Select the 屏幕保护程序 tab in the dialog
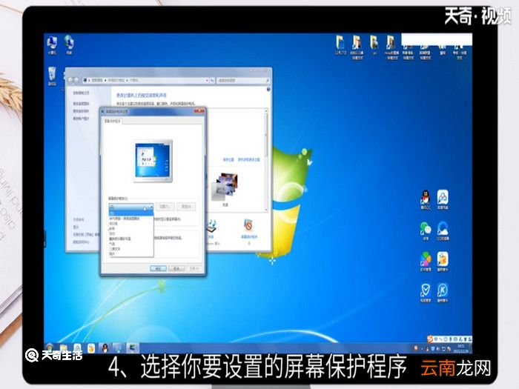 coord(113,121)
